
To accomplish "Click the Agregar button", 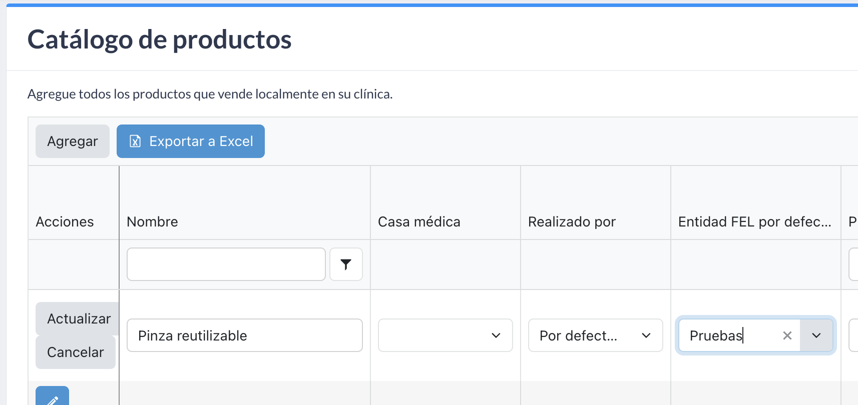I will [x=73, y=141].
